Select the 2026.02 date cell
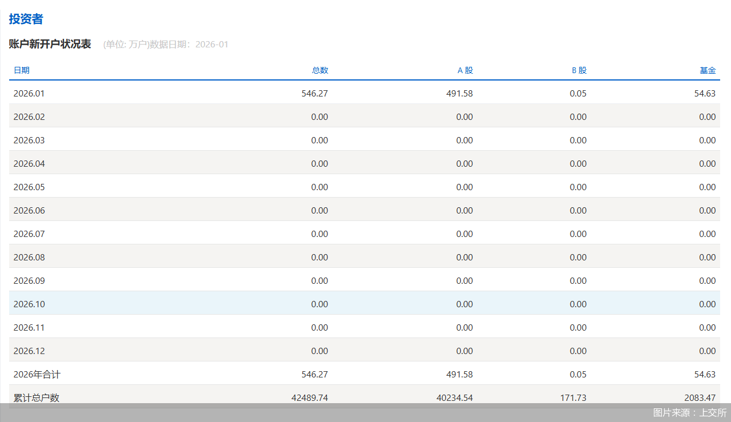This screenshot has height=422, width=731. pyautogui.click(x=29, y=116)
